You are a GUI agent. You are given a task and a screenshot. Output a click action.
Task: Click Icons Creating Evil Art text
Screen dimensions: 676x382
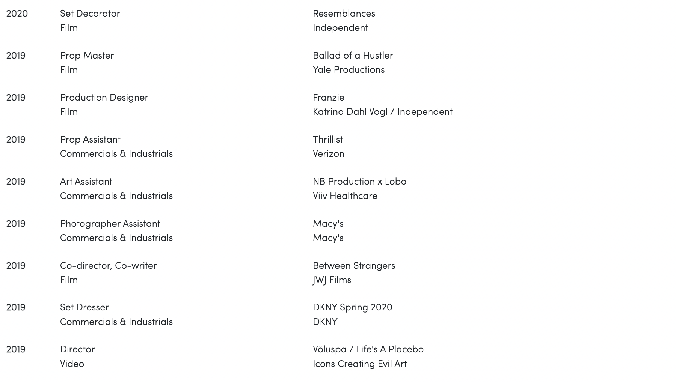pyautogui.click(x=359, y=364)
